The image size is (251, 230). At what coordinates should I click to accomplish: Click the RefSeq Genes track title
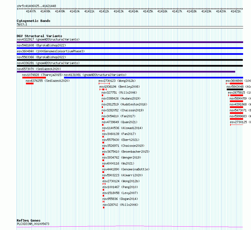pos(29,221)
